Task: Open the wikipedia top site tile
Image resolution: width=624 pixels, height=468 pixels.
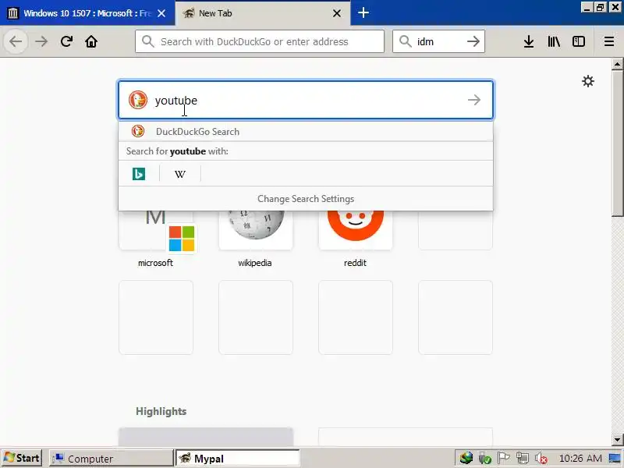Action: click(256, 231)
